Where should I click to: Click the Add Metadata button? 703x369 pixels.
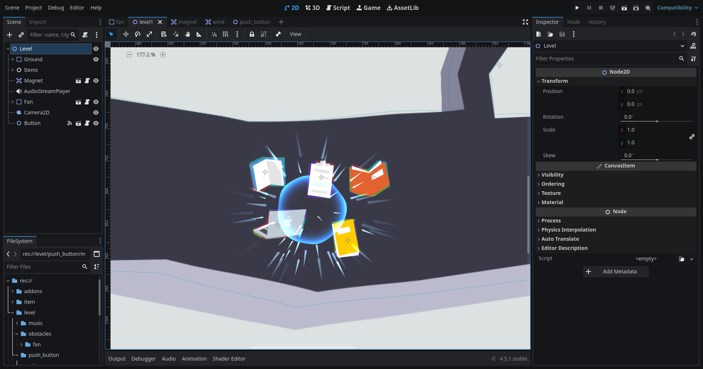(x=616, y=272)
